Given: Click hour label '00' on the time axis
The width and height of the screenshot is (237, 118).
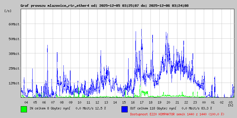Looking at the screenshot, I should pyautogui.click(x=204, y=102).
